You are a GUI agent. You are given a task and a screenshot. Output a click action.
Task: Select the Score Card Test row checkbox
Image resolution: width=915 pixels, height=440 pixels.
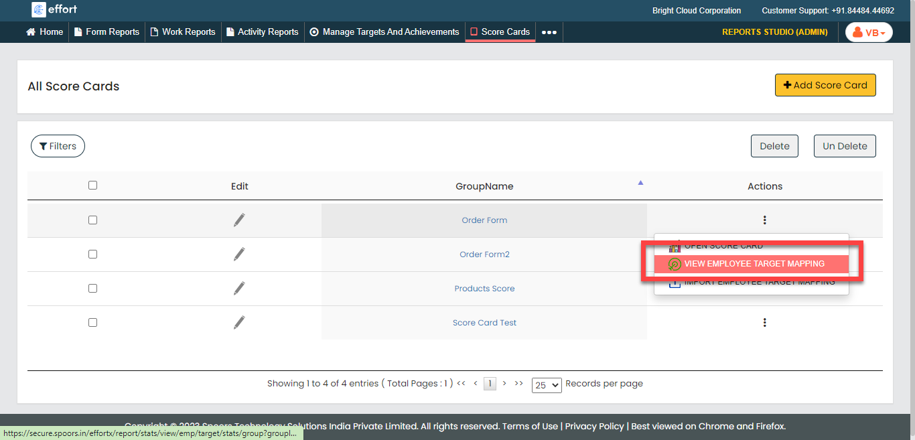click(92, 322)
